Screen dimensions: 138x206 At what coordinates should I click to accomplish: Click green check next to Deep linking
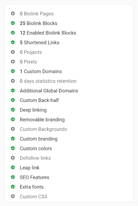pos(13,110)
